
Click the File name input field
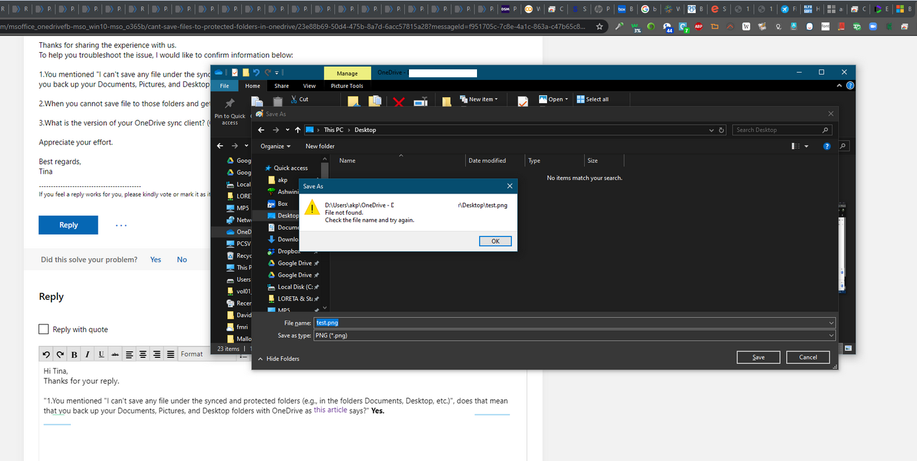click(x=575, y=323)
